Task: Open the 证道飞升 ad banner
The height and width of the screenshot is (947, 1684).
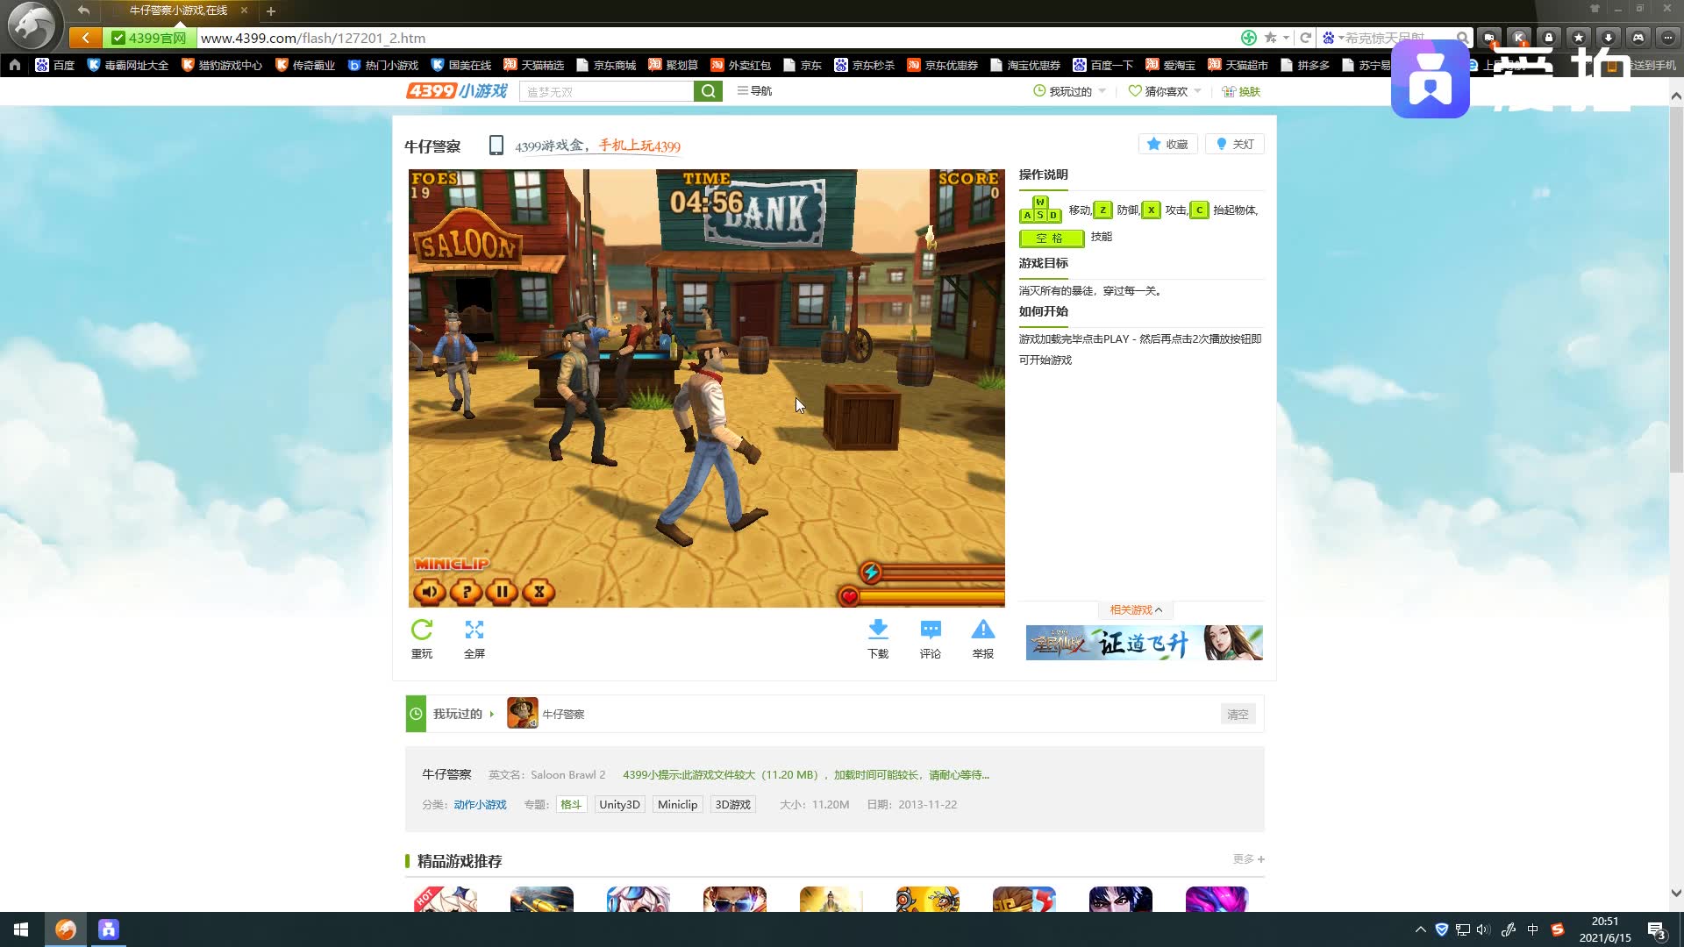Action: point(1145,643)
